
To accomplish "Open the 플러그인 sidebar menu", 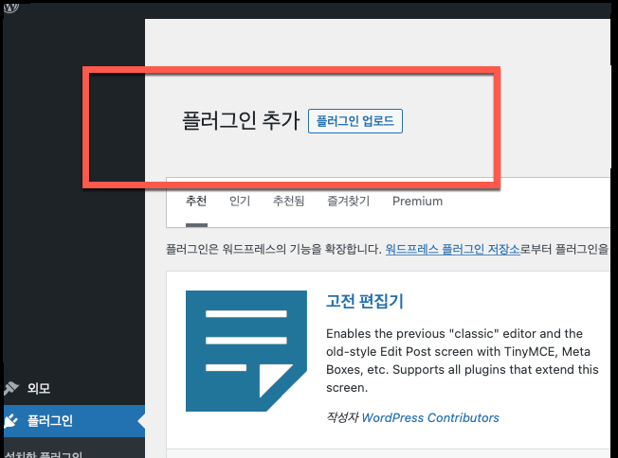I will pos(74,420).
